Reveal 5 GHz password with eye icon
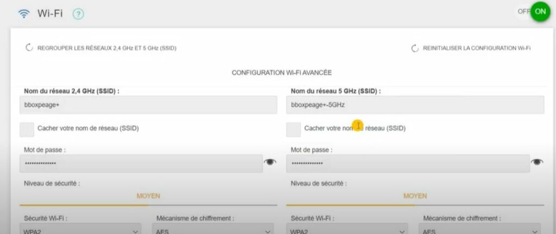This screenshot has height=234, width=556. 537,162
